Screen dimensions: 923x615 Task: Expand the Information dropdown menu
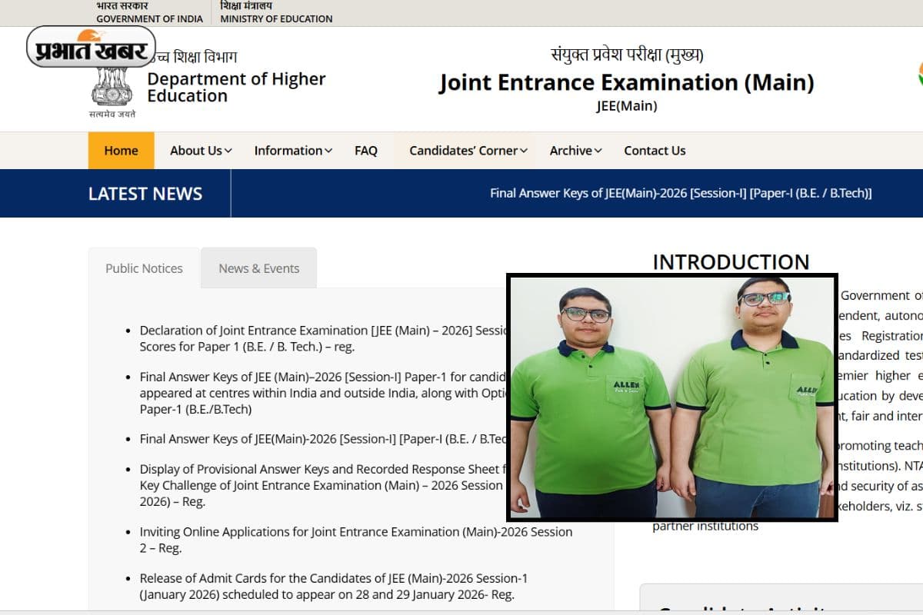tap(292, 151)
